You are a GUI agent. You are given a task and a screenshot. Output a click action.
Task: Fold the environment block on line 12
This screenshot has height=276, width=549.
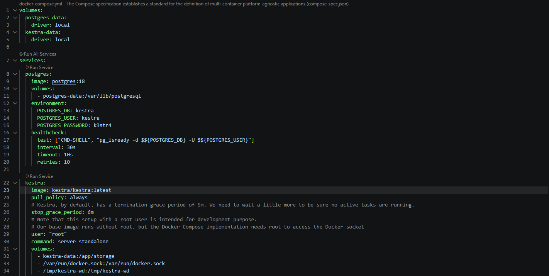coord(15,103)
